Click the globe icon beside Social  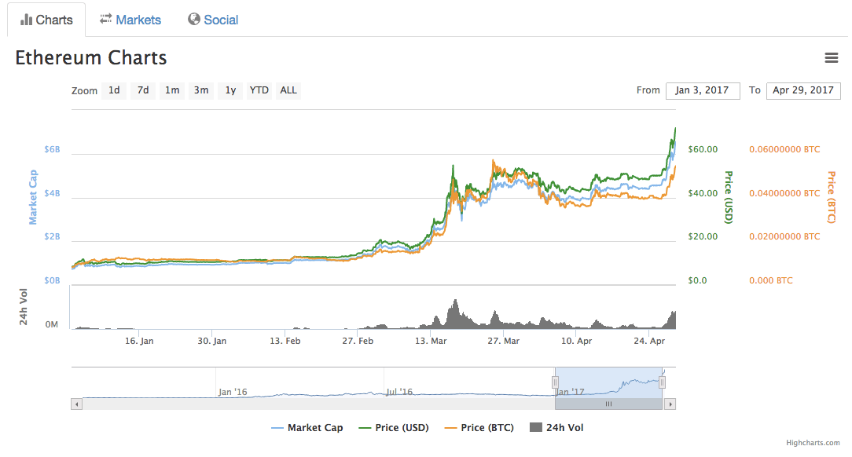(x=194, y=19)
